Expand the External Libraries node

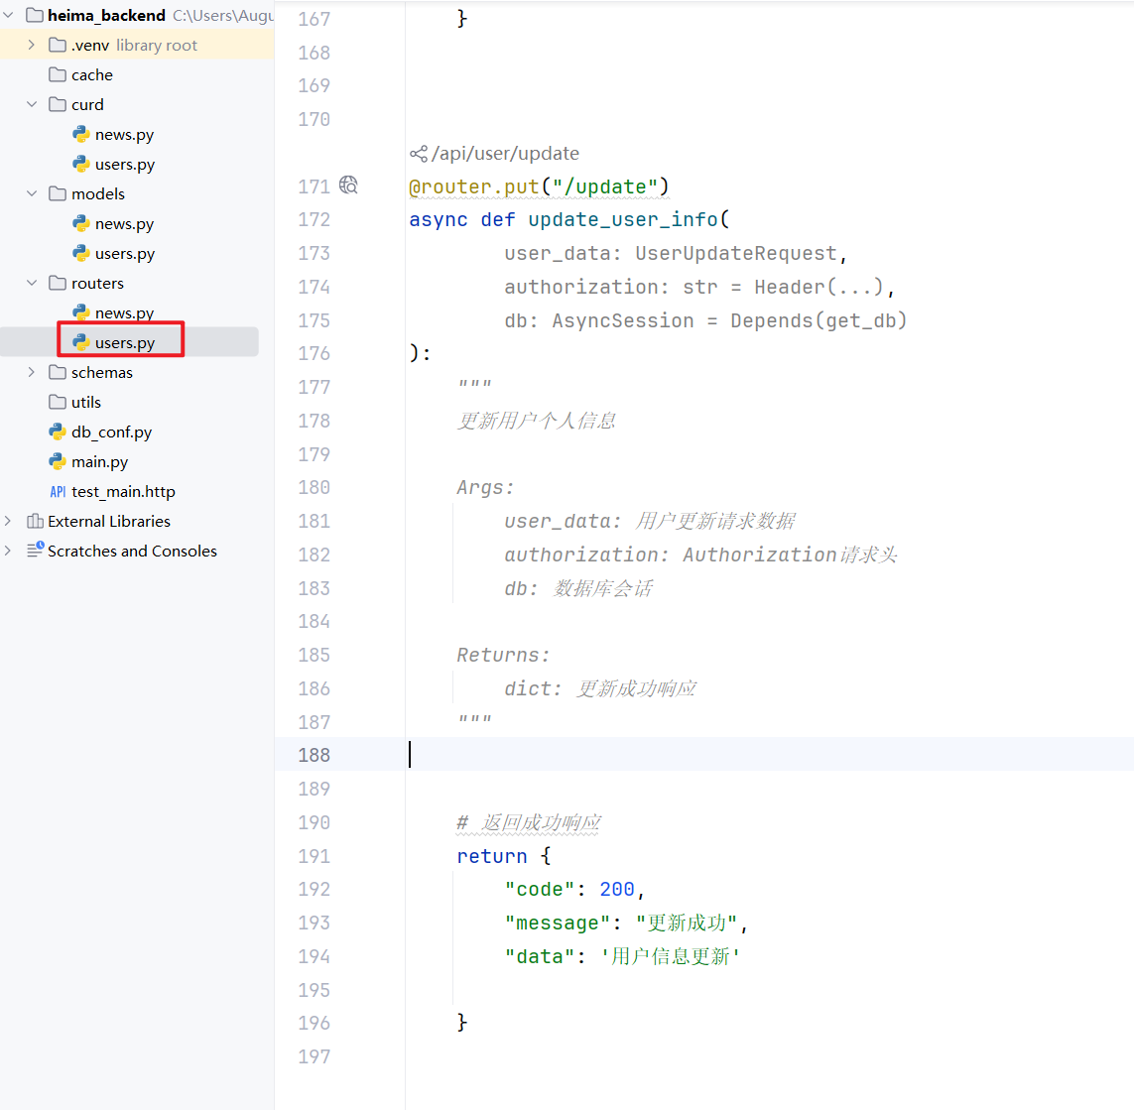click(9, 522)
